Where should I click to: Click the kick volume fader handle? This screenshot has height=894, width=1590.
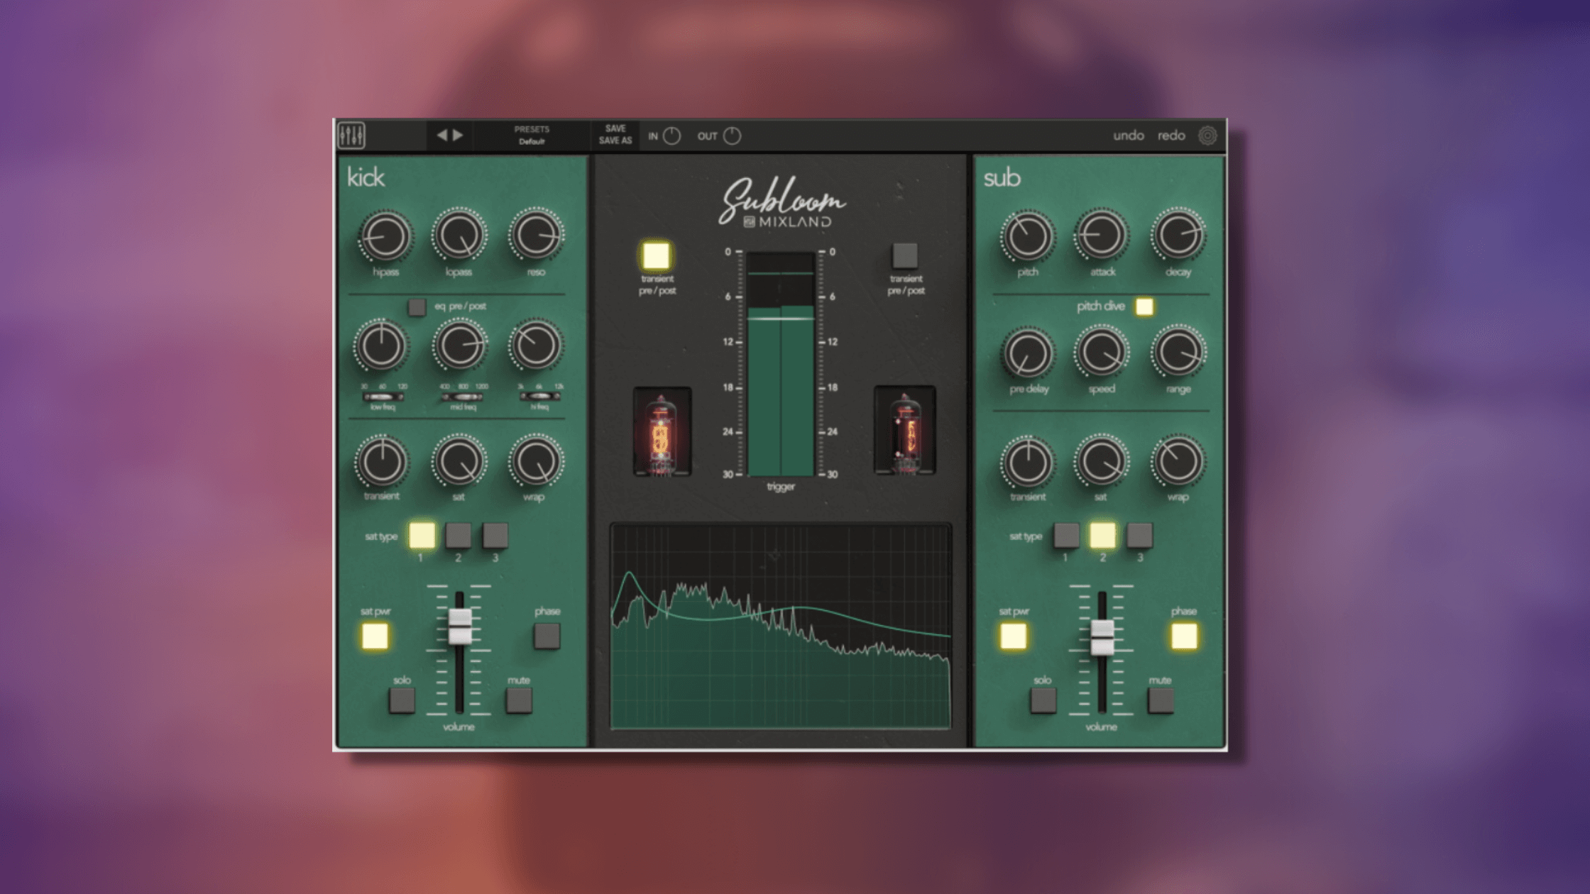[460, 627]
